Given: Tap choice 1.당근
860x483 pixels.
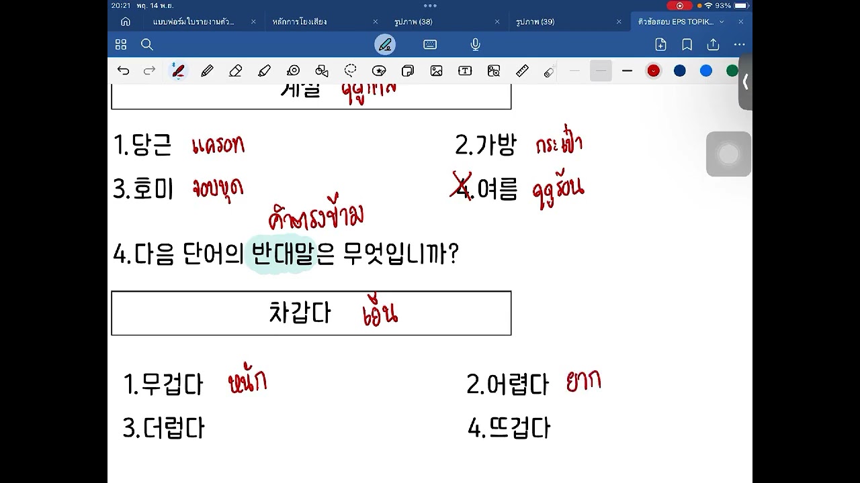Looking at the screenshot, I should click(142, 145).
